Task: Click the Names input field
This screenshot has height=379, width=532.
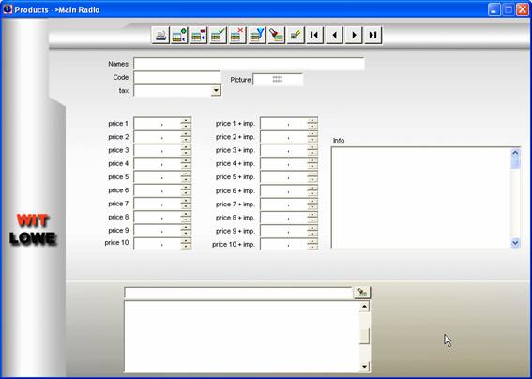Action: [249, 64]
